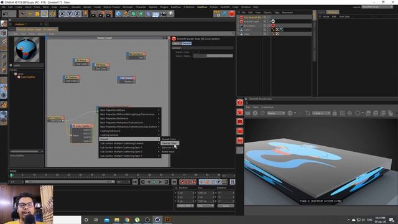Choose Bump Input from the submenu
Image resolution: width=398 pixels, height=224 pixels.
click(x=170, y=152)
